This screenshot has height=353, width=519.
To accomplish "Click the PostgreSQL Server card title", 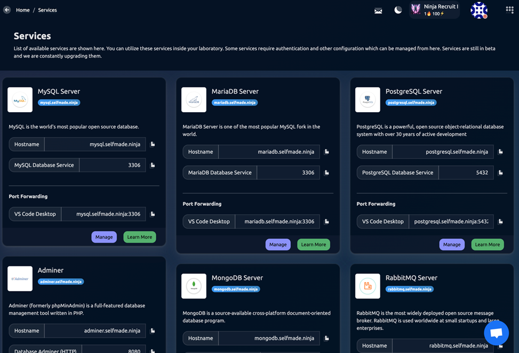I will tap(414, 91).
